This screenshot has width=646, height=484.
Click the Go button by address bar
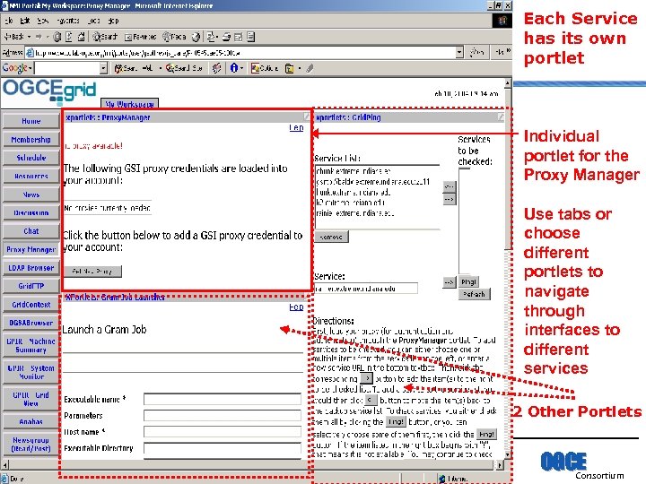pos(477,52)
